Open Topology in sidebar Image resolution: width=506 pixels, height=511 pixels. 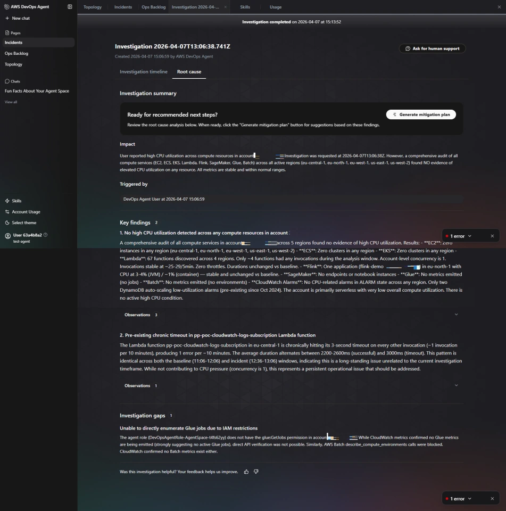(13, 64)
